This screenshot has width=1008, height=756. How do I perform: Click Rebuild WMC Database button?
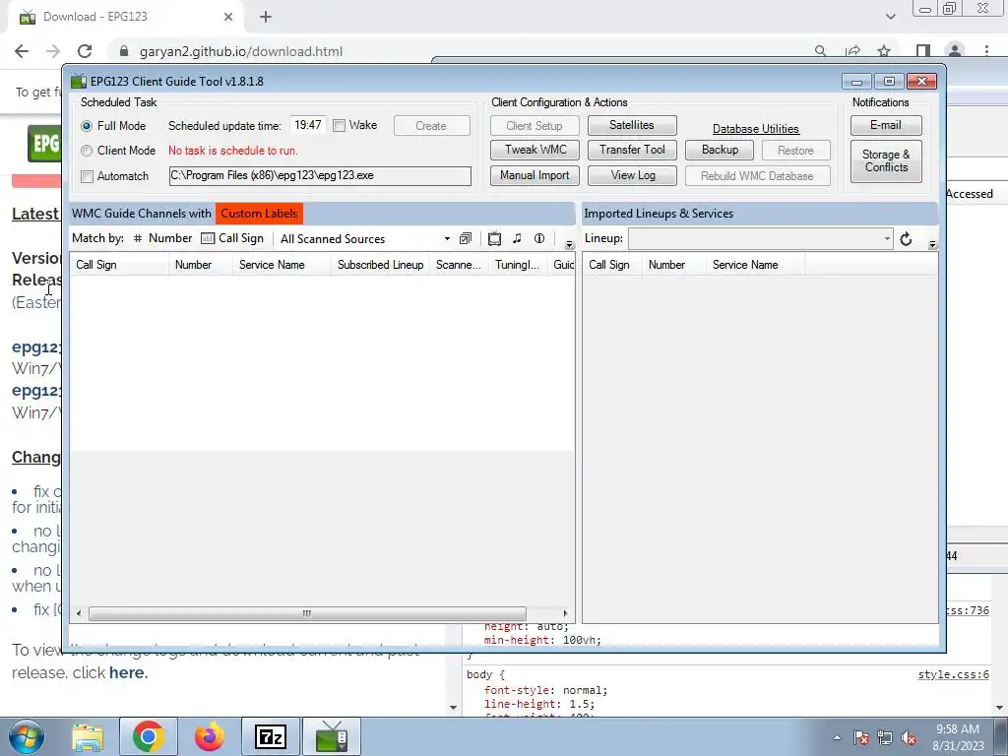(757, 175)
